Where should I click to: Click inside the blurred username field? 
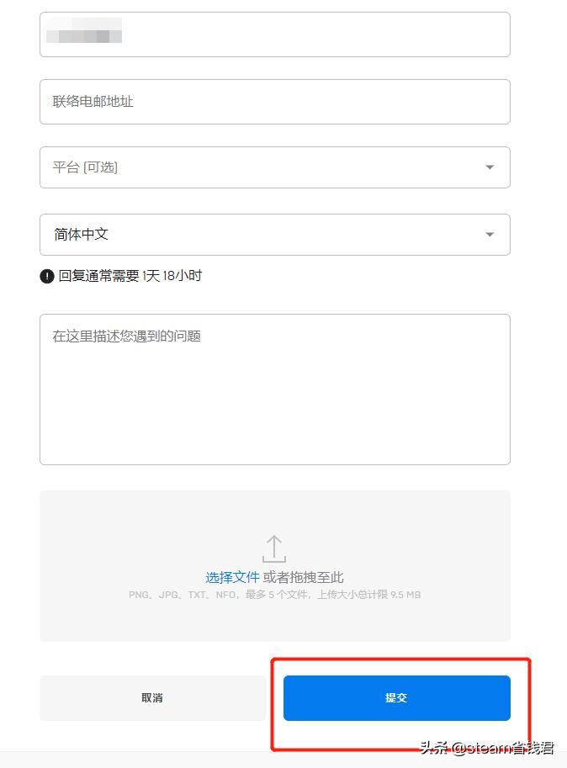click(84, 34)
